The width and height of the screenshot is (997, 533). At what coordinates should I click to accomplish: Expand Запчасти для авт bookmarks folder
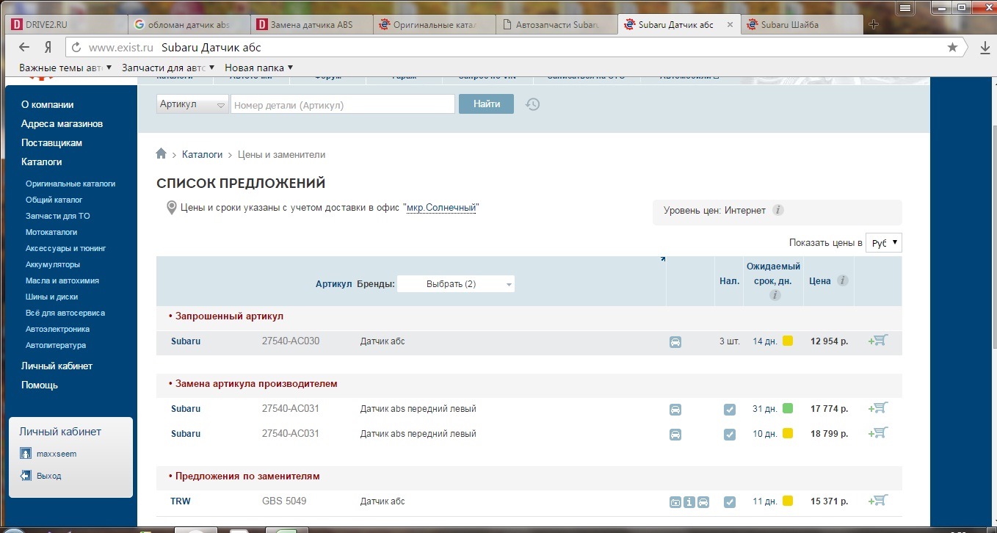click(168, 68)
